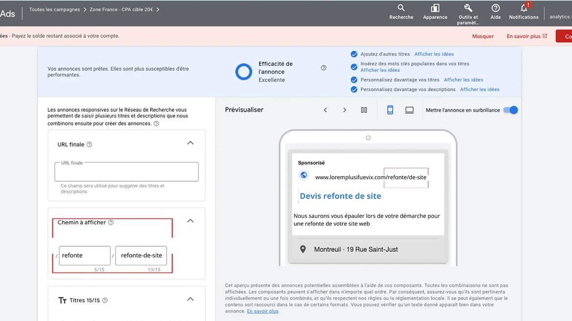
Task: Collapse the Titres 15/15 section
Action: tap(191, 299)
